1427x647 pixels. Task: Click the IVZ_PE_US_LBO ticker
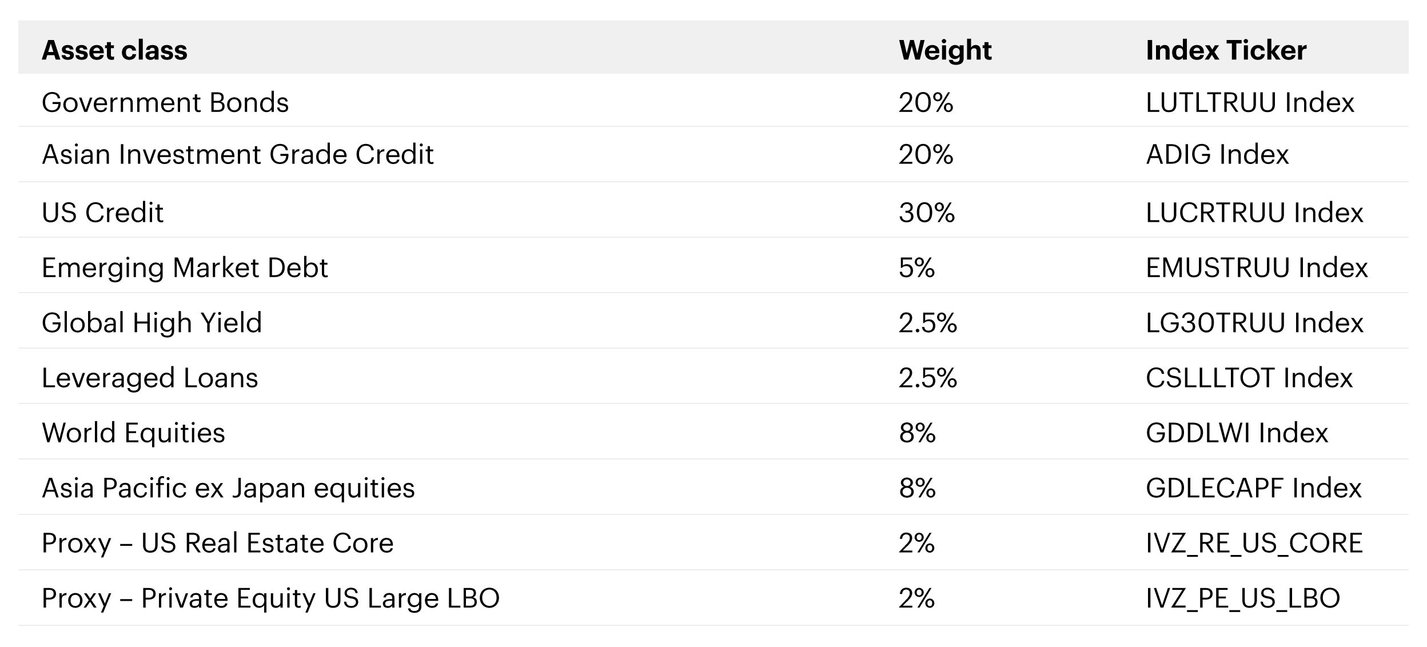[1243, 598]
